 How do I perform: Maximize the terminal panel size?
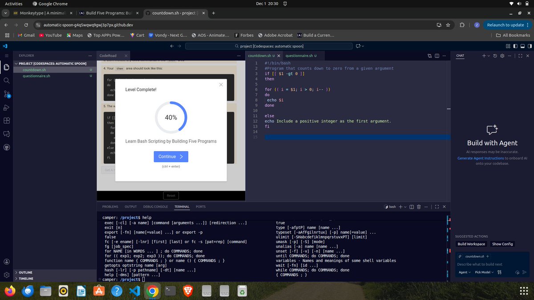[x=437, y=207]
